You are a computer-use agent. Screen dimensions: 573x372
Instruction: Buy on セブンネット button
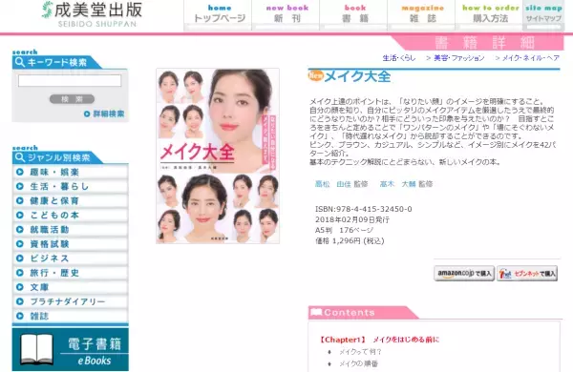pos(527,274)
